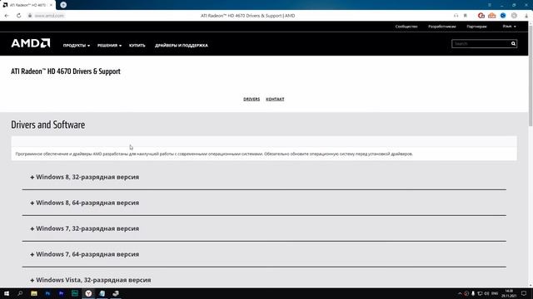Open Windows Start menu
This screenshot has width=533, height=299.
click(7, 293)
